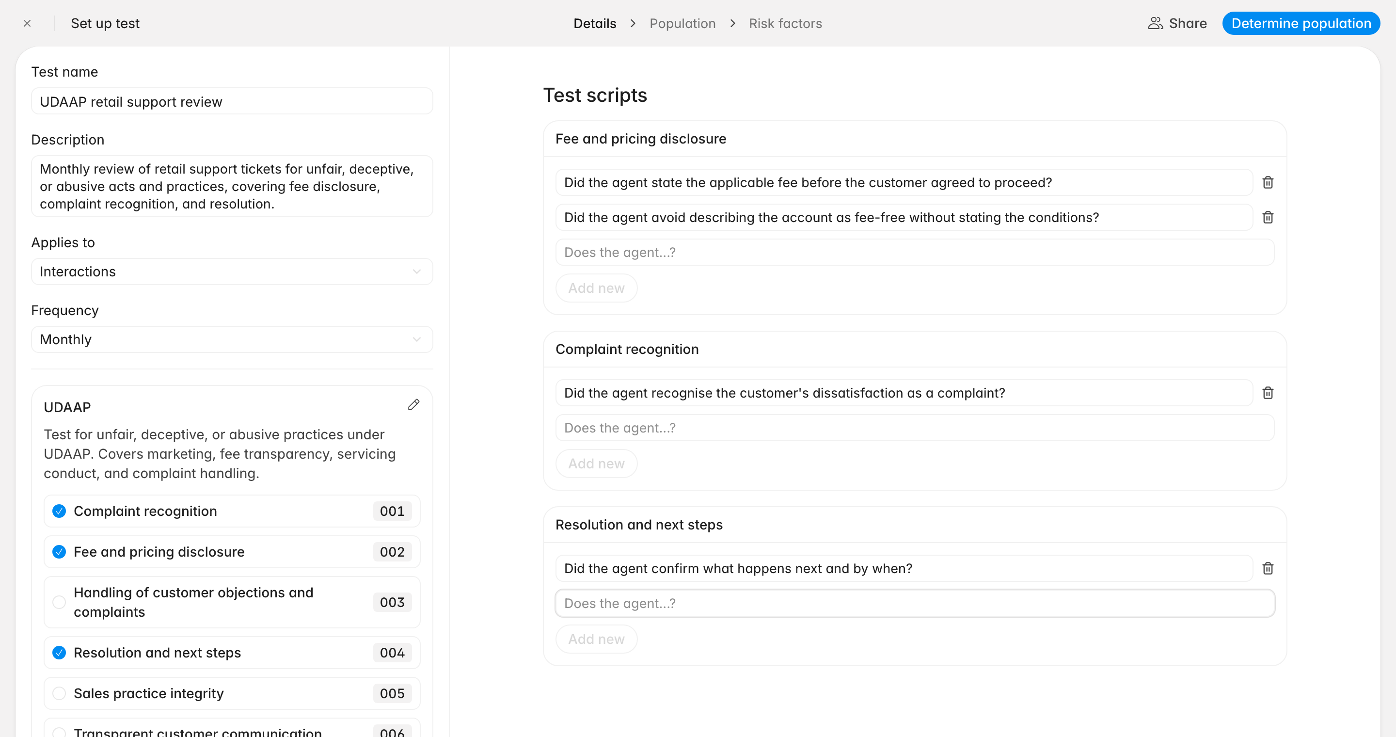The image size is (1396, 737).
Task: Edit the 'state the applicable fee' question text
Action: click(904, 183)
